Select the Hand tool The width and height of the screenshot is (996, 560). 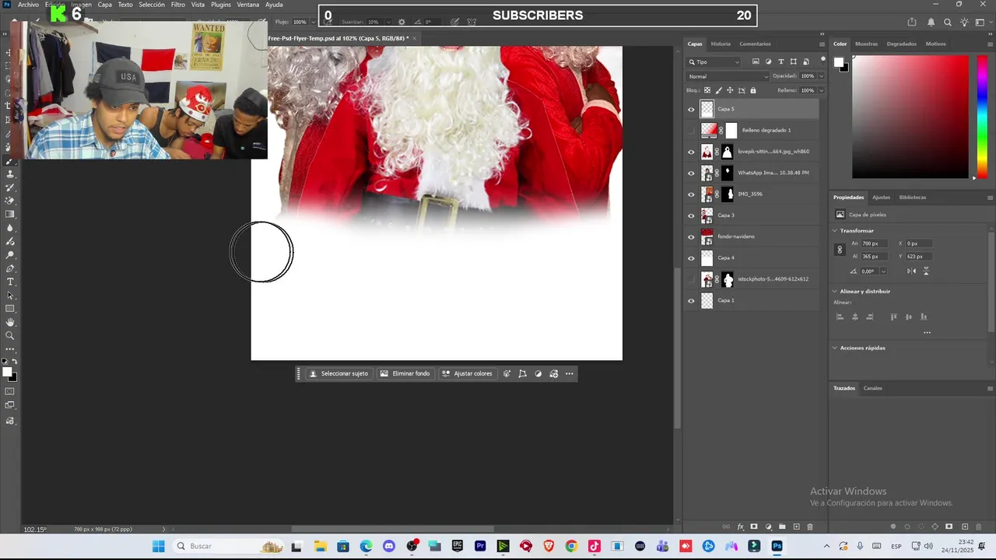point(10,322)
